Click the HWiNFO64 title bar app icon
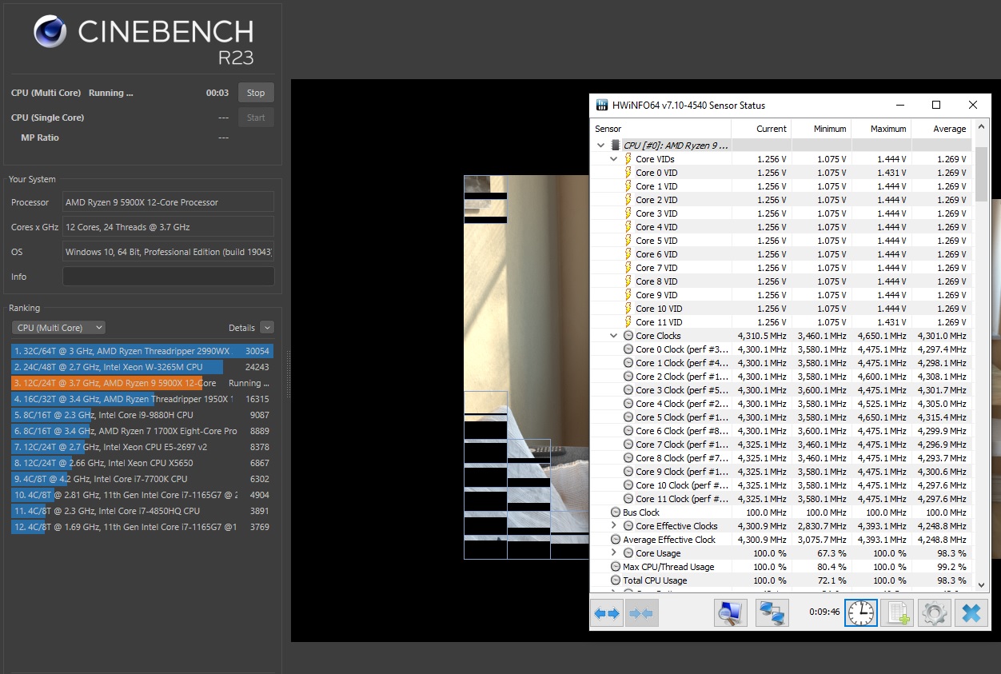The height and width of the screenshot is (674, 1001). tap(602, 105)
